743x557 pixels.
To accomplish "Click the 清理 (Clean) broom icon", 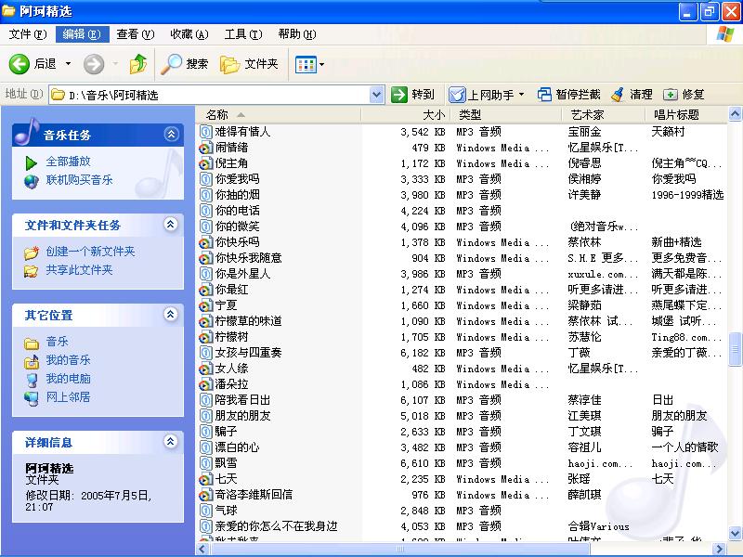I will coord(618,95).
